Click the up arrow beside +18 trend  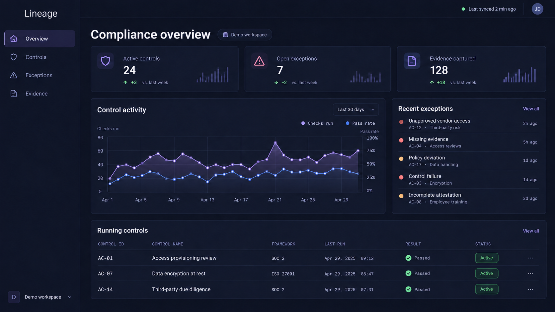[432, 82]
